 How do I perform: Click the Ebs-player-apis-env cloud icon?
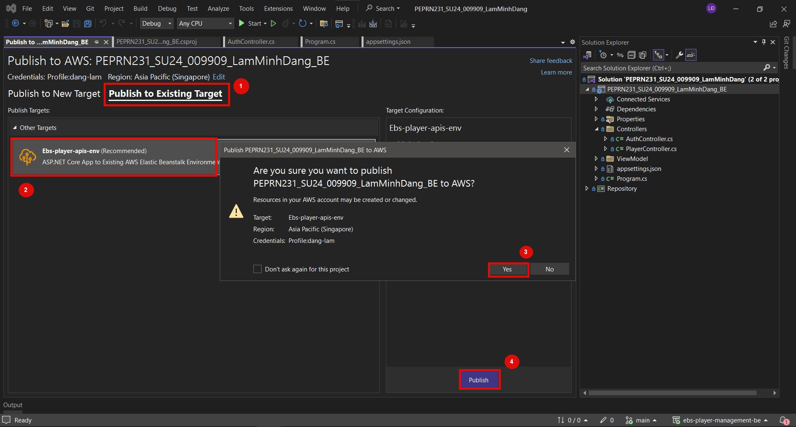click(27, 157)
